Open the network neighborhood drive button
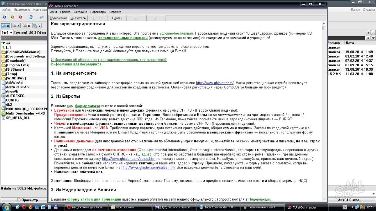Image resolution: width=376 pixels, height=211 pixels. [37, 26]
